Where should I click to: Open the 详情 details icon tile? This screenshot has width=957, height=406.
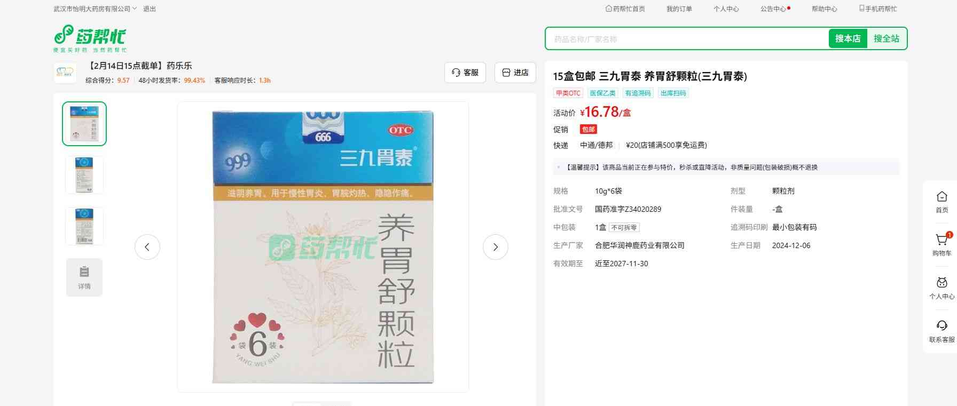point(84,277)
